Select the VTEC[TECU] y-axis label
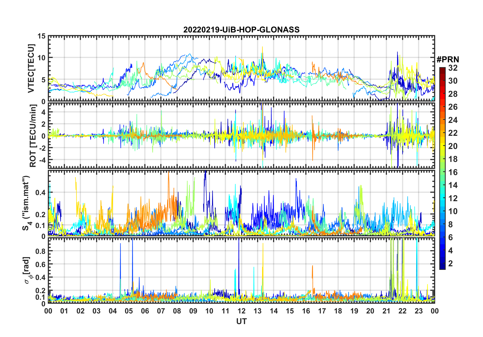This screenshot has height=337, width=483. [31, 68]
